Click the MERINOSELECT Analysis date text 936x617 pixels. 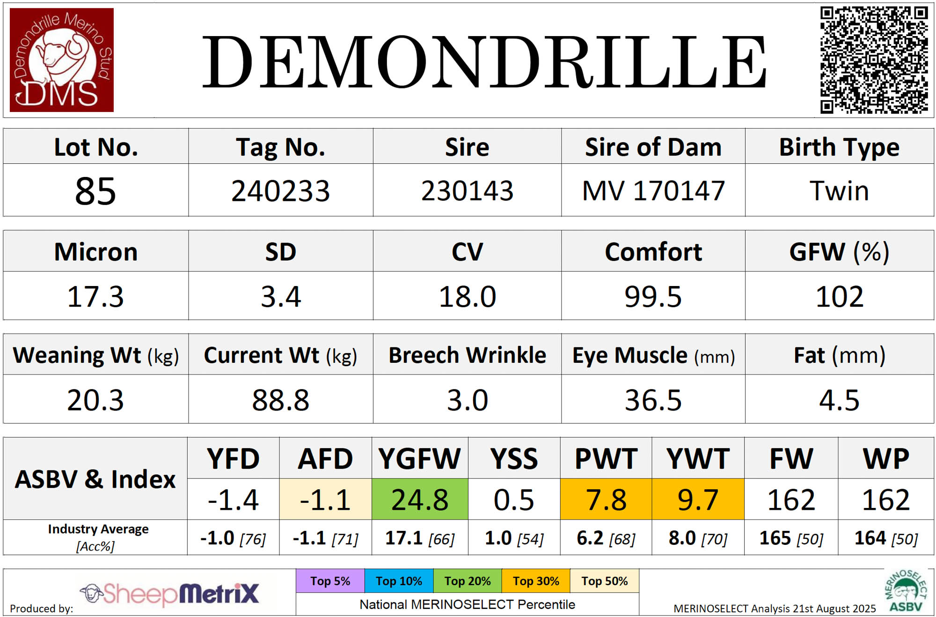pyautogui.click(x=774, y=608)
